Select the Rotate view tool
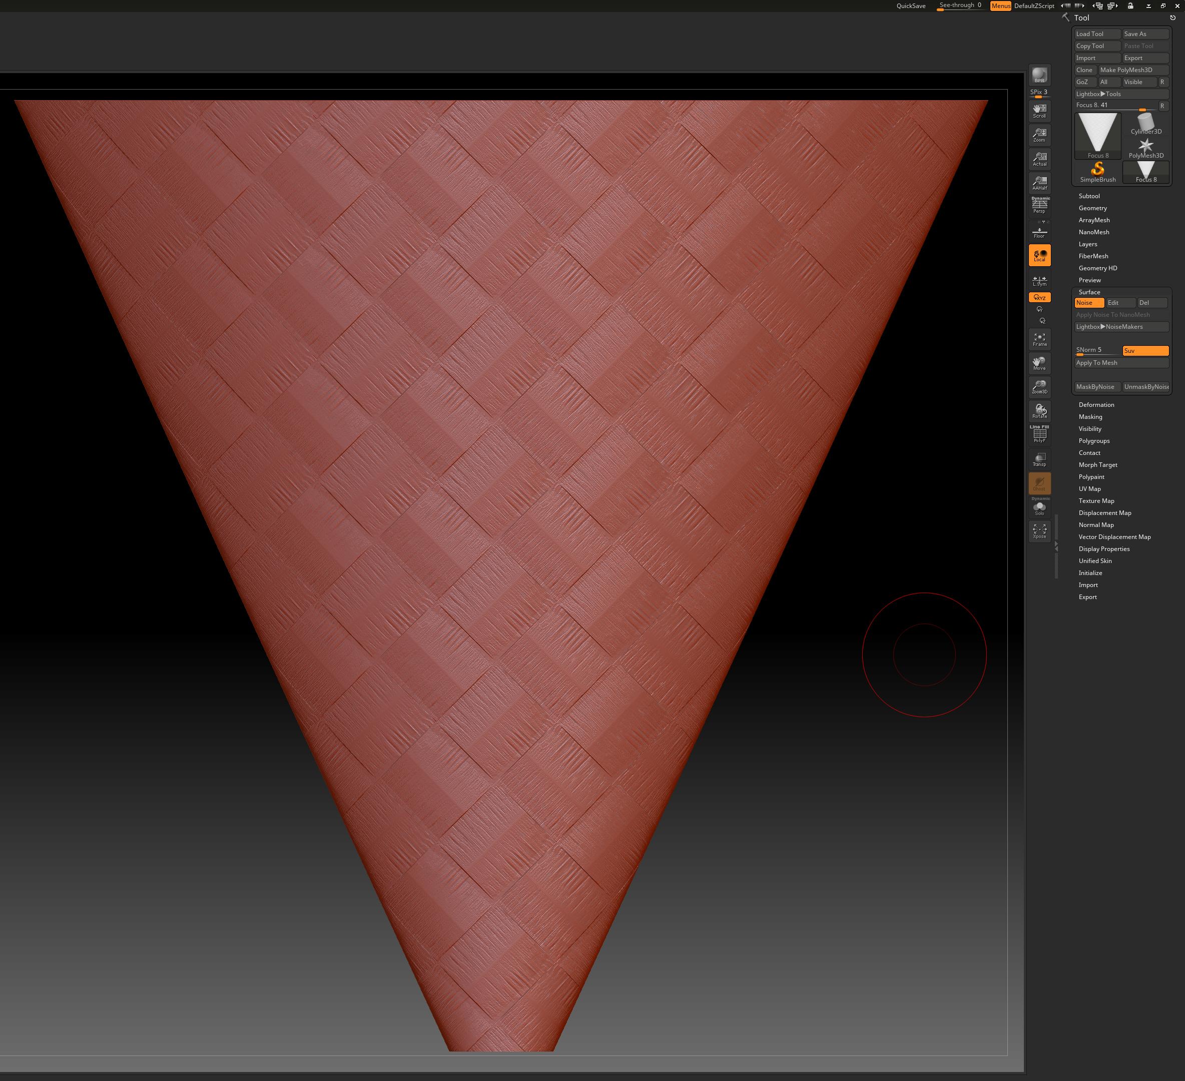This screenshot has width=1185, height=1081. [1039, 411]
